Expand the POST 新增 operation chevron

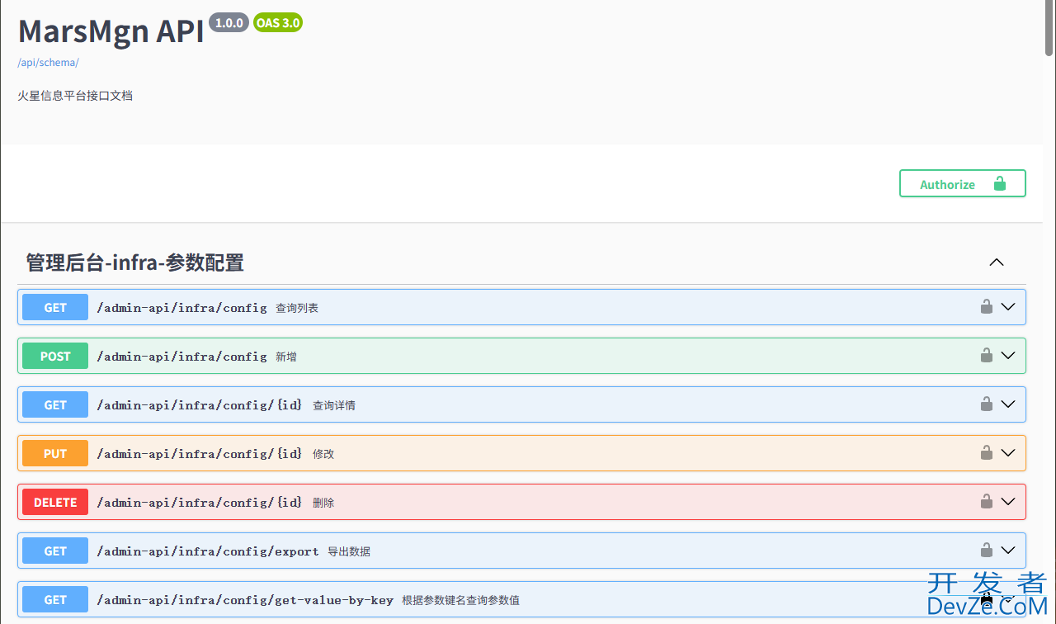(x=1007, y=356)
